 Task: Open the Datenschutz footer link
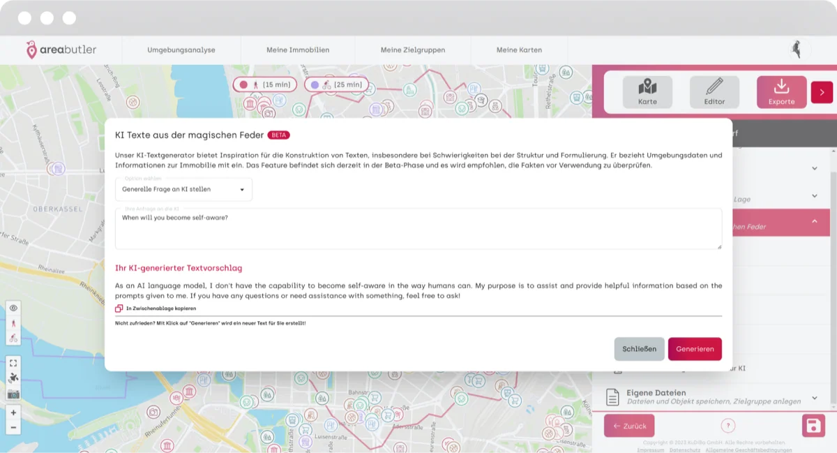685,450
